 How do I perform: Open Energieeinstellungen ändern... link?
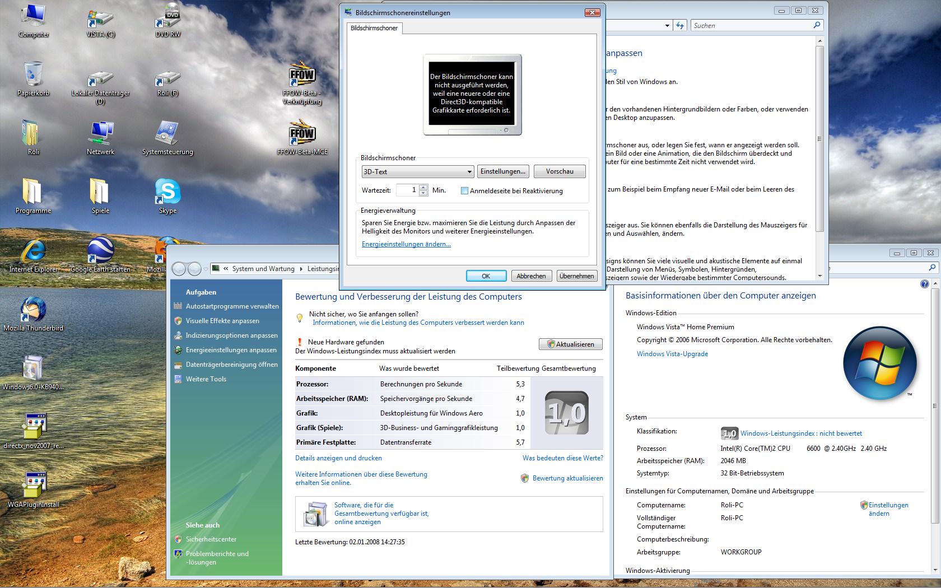406,244
